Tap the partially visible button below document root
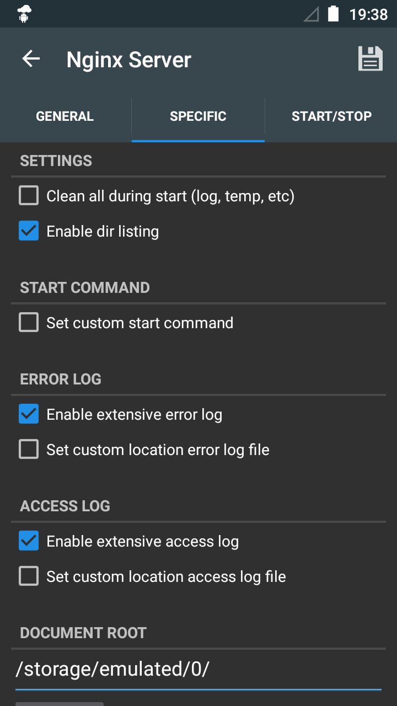The image size is (397, 706). pos(60,704)
